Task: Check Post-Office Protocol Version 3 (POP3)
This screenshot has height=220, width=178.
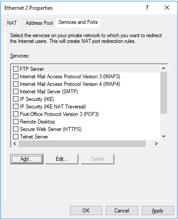Action: [15, 114]
